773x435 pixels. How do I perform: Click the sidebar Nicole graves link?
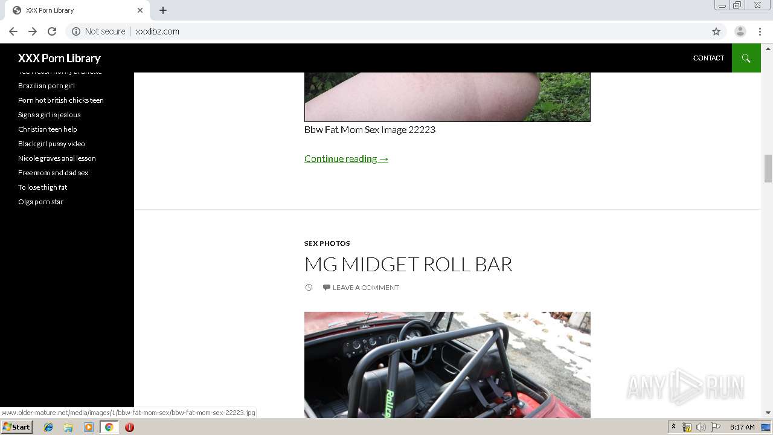(57, 158)
